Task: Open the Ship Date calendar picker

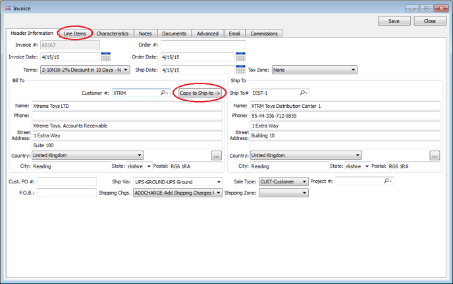Action: [240, 70]
